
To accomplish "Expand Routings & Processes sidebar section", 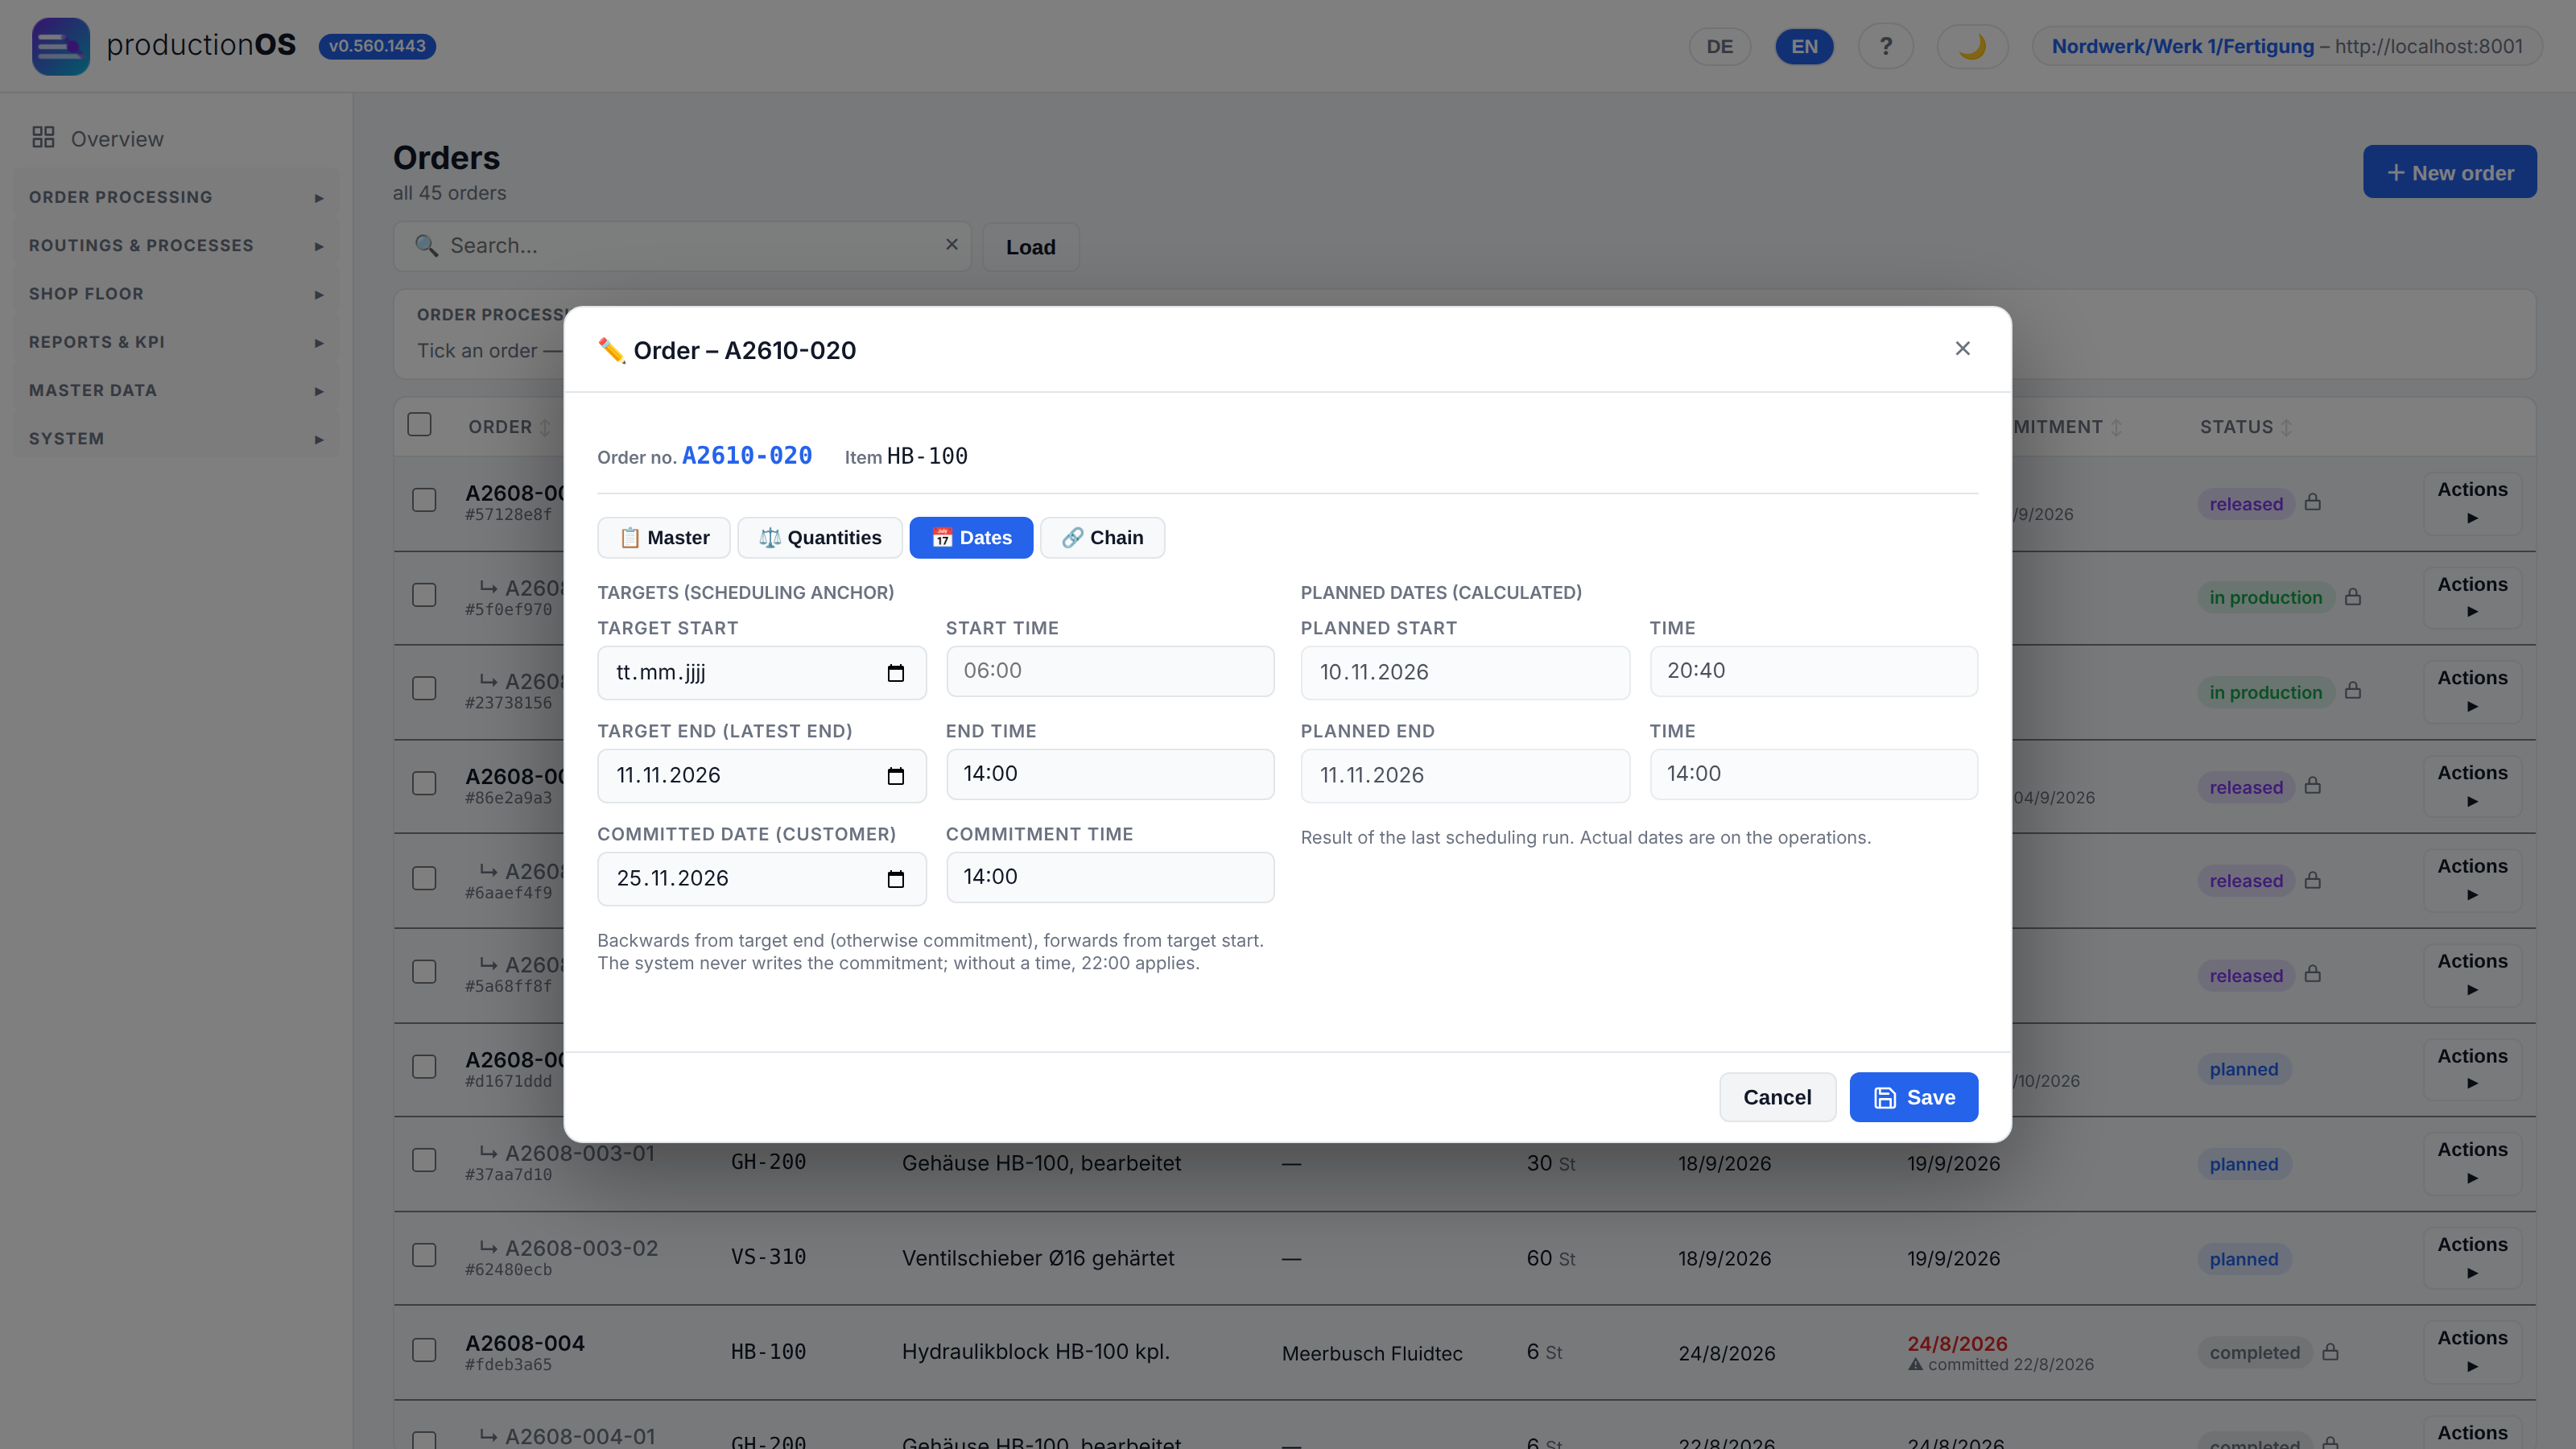I will (176, 245).
